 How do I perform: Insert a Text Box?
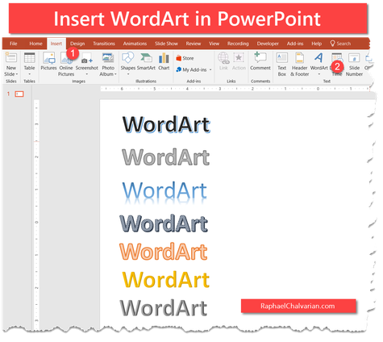(x=282, y=65)
